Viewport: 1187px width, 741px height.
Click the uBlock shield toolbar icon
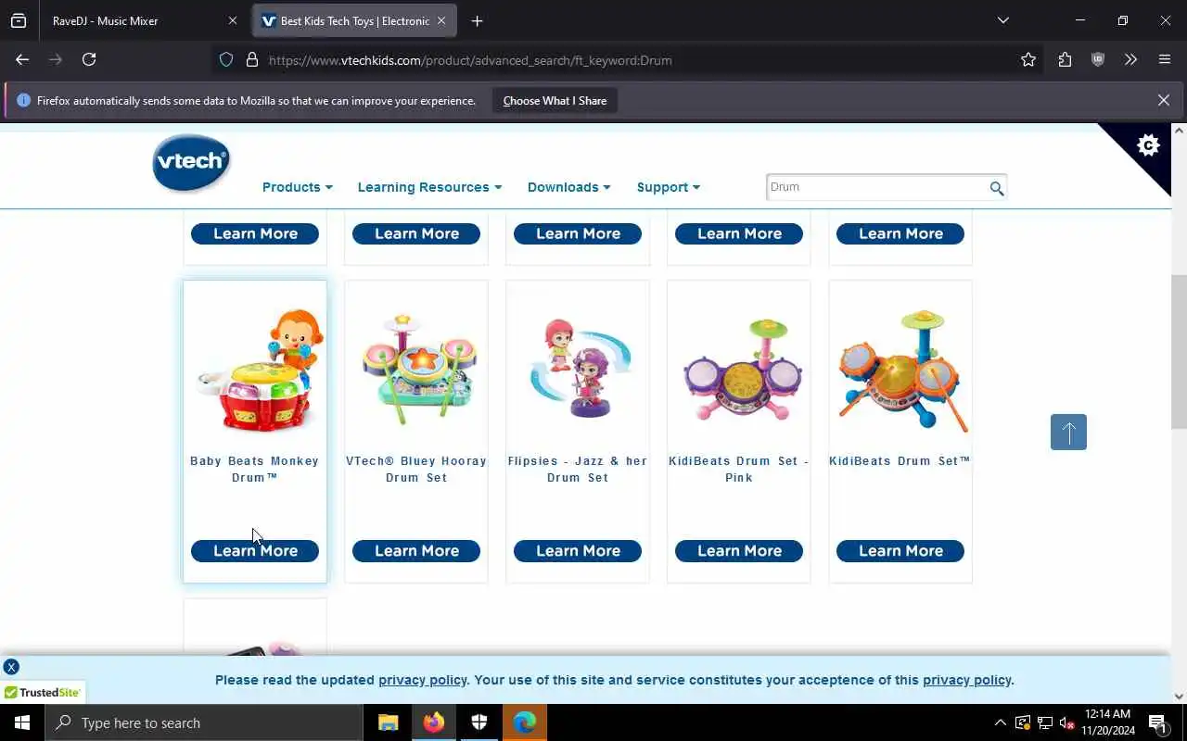1098,59
